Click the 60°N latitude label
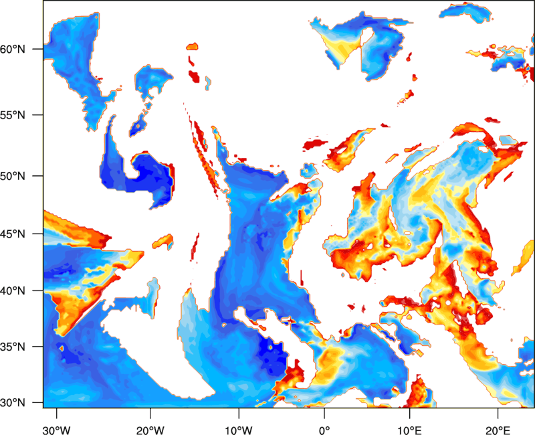Image resolution: width=535 pixels, height=435 pixels. click(x=13, y=49)
